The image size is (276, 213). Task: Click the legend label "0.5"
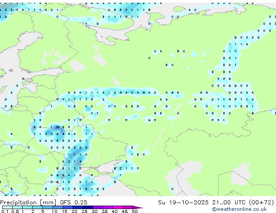(x=15, y=211)
